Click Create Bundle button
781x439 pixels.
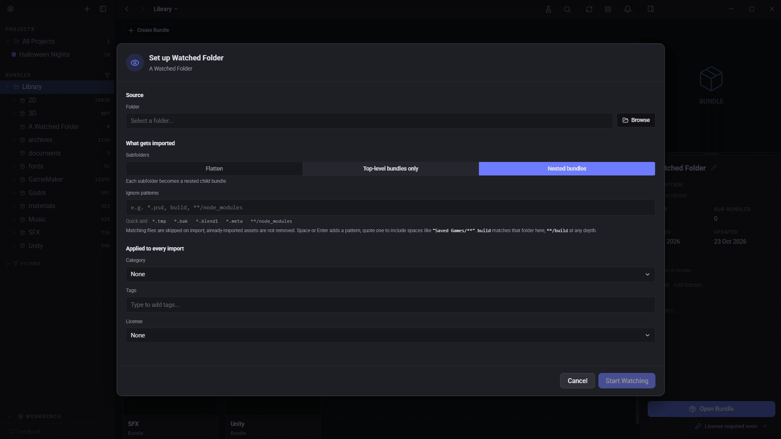click(149, 30)
